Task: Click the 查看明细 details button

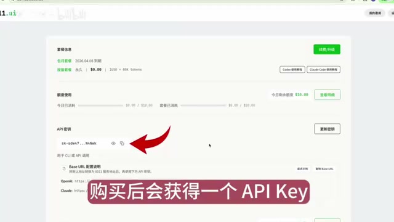Action: [327, 94]
